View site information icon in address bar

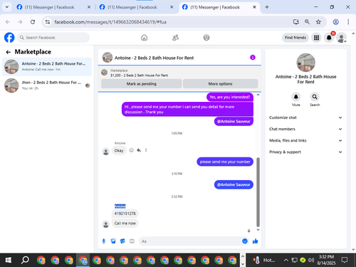48,22
